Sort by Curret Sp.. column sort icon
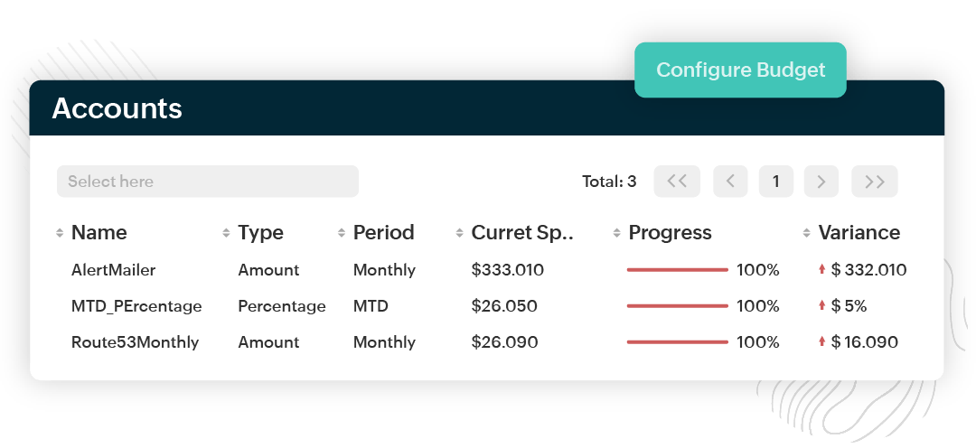 [x=460, y=233]
